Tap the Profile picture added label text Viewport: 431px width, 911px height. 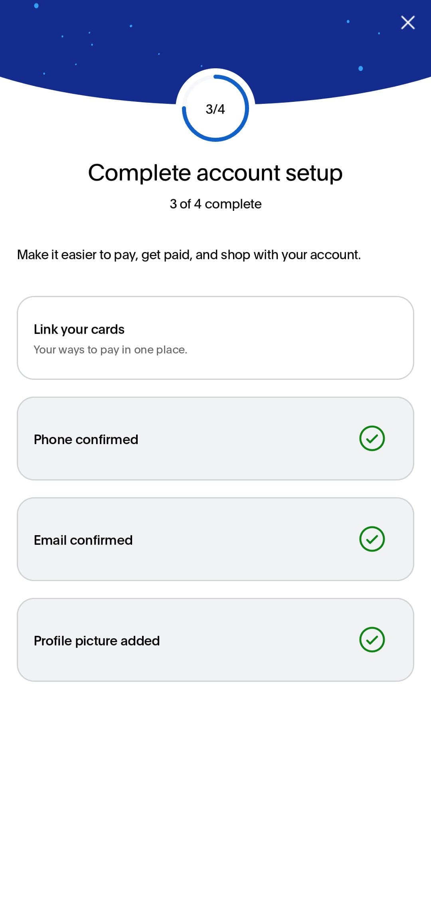[x=97, y=641]
